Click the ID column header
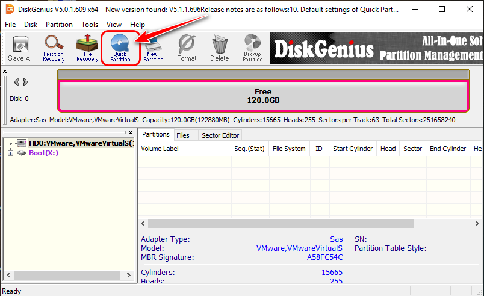 (x=319, y=149)
